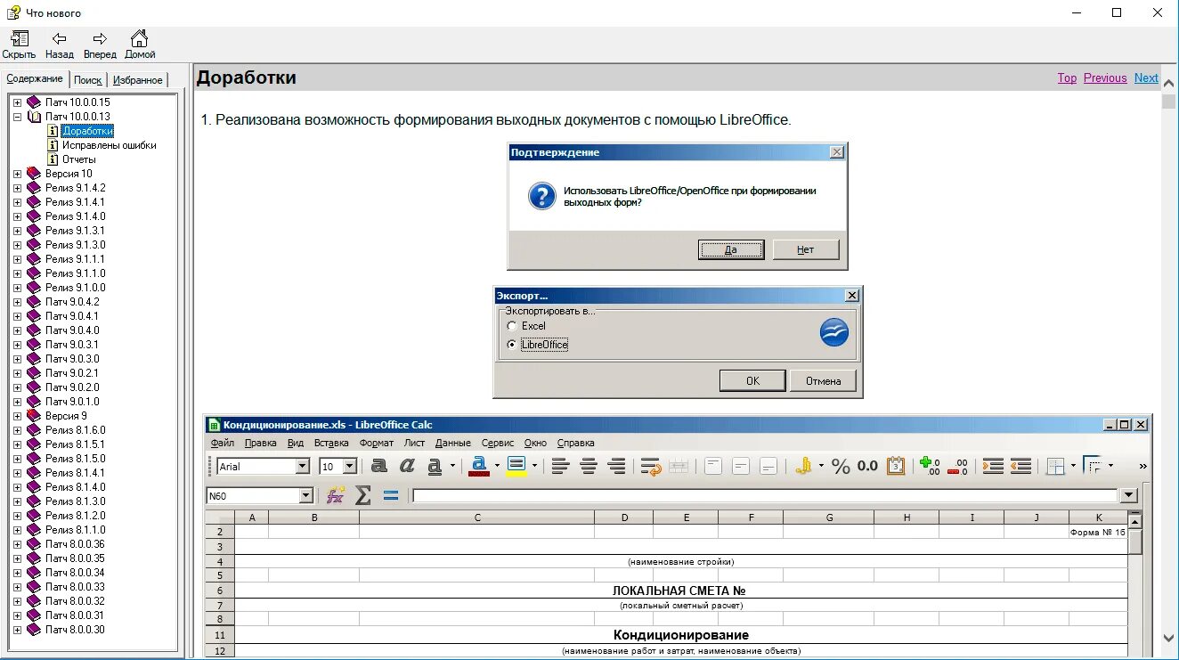Open the Function Wizard fx icon
1179x660 pixels.
tap(335, 495)
